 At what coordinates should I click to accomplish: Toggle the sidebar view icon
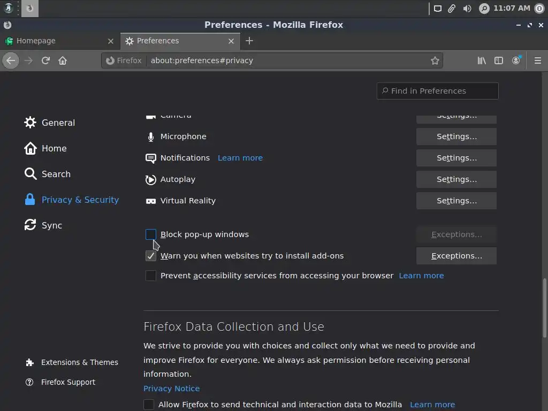pyautogui.click(x=499, y=60)
